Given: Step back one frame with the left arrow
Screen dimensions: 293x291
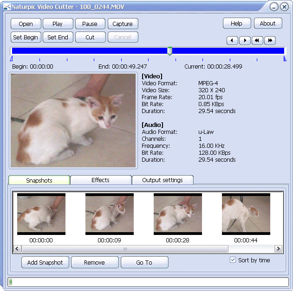Looking at the screenshot, I should click(232, 40).
